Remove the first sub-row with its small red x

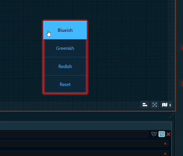tap(165, 143)
